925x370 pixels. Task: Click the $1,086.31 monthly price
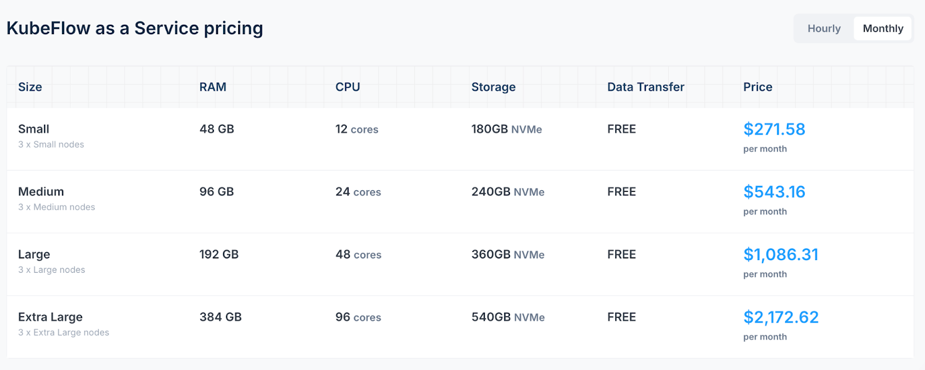pos(780,254)
